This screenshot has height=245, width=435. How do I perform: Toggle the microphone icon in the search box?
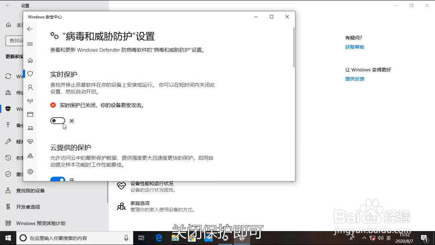pos(126,237)
